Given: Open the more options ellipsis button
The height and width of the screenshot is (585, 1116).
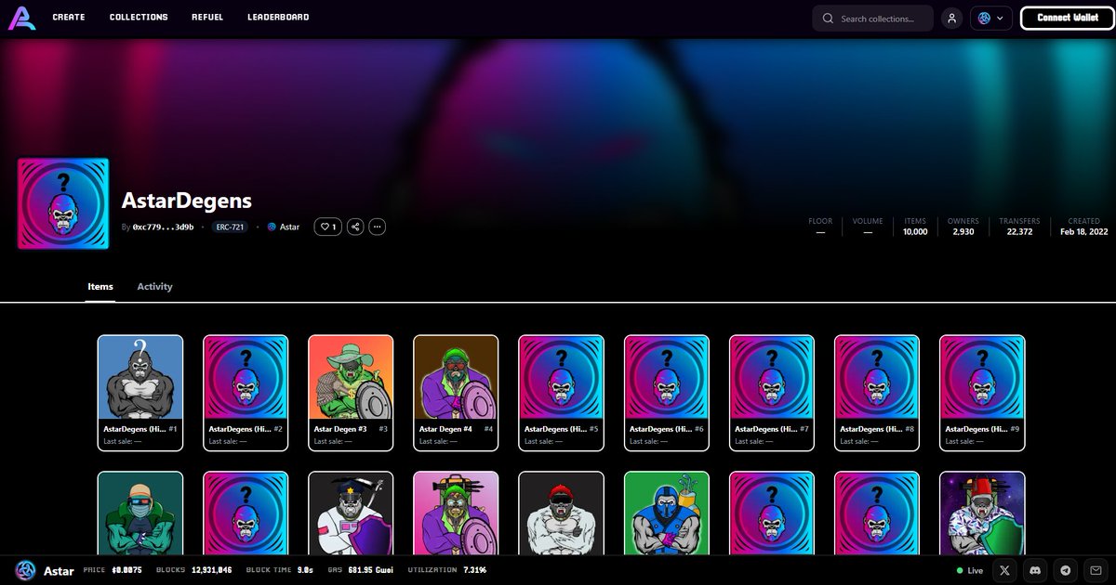Looking at the screenshot, I should pos(377,227).
